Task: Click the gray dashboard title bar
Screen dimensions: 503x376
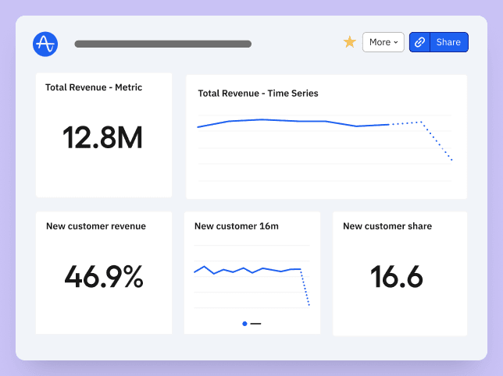Action: pos(162,44)
